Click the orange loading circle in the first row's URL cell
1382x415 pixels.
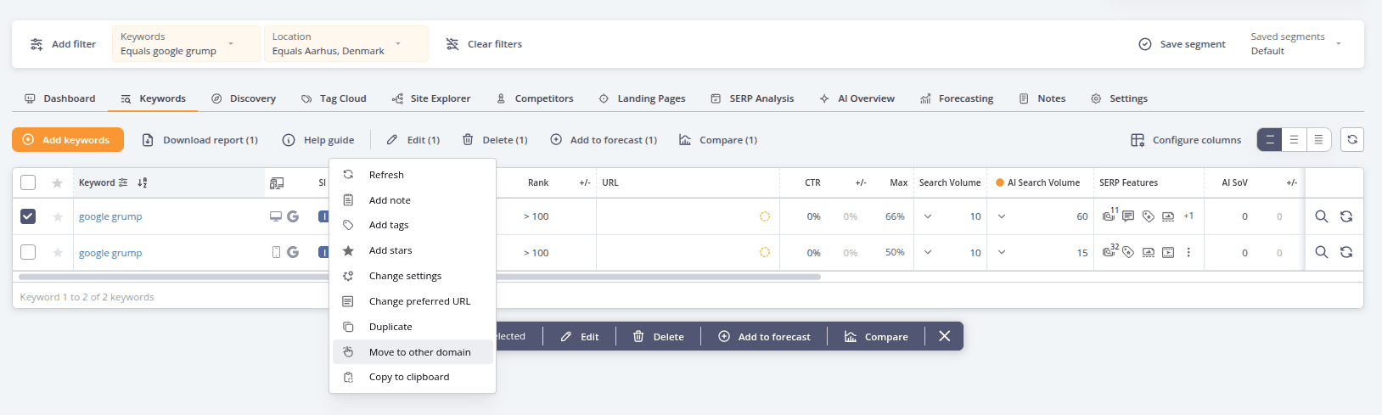tap(765, 216)
